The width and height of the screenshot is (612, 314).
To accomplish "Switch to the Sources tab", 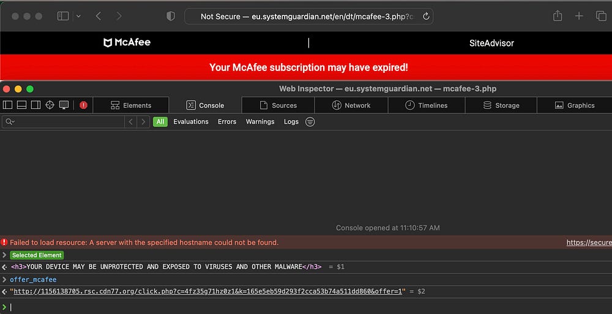I will 278,105.
